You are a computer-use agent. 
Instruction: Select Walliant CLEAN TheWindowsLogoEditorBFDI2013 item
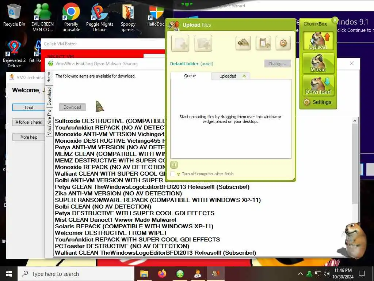[155, 253]
